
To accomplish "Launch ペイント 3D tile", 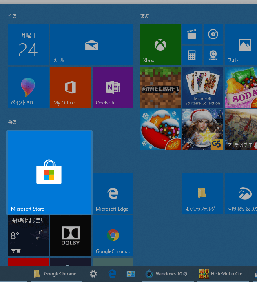I will [28, 87].
